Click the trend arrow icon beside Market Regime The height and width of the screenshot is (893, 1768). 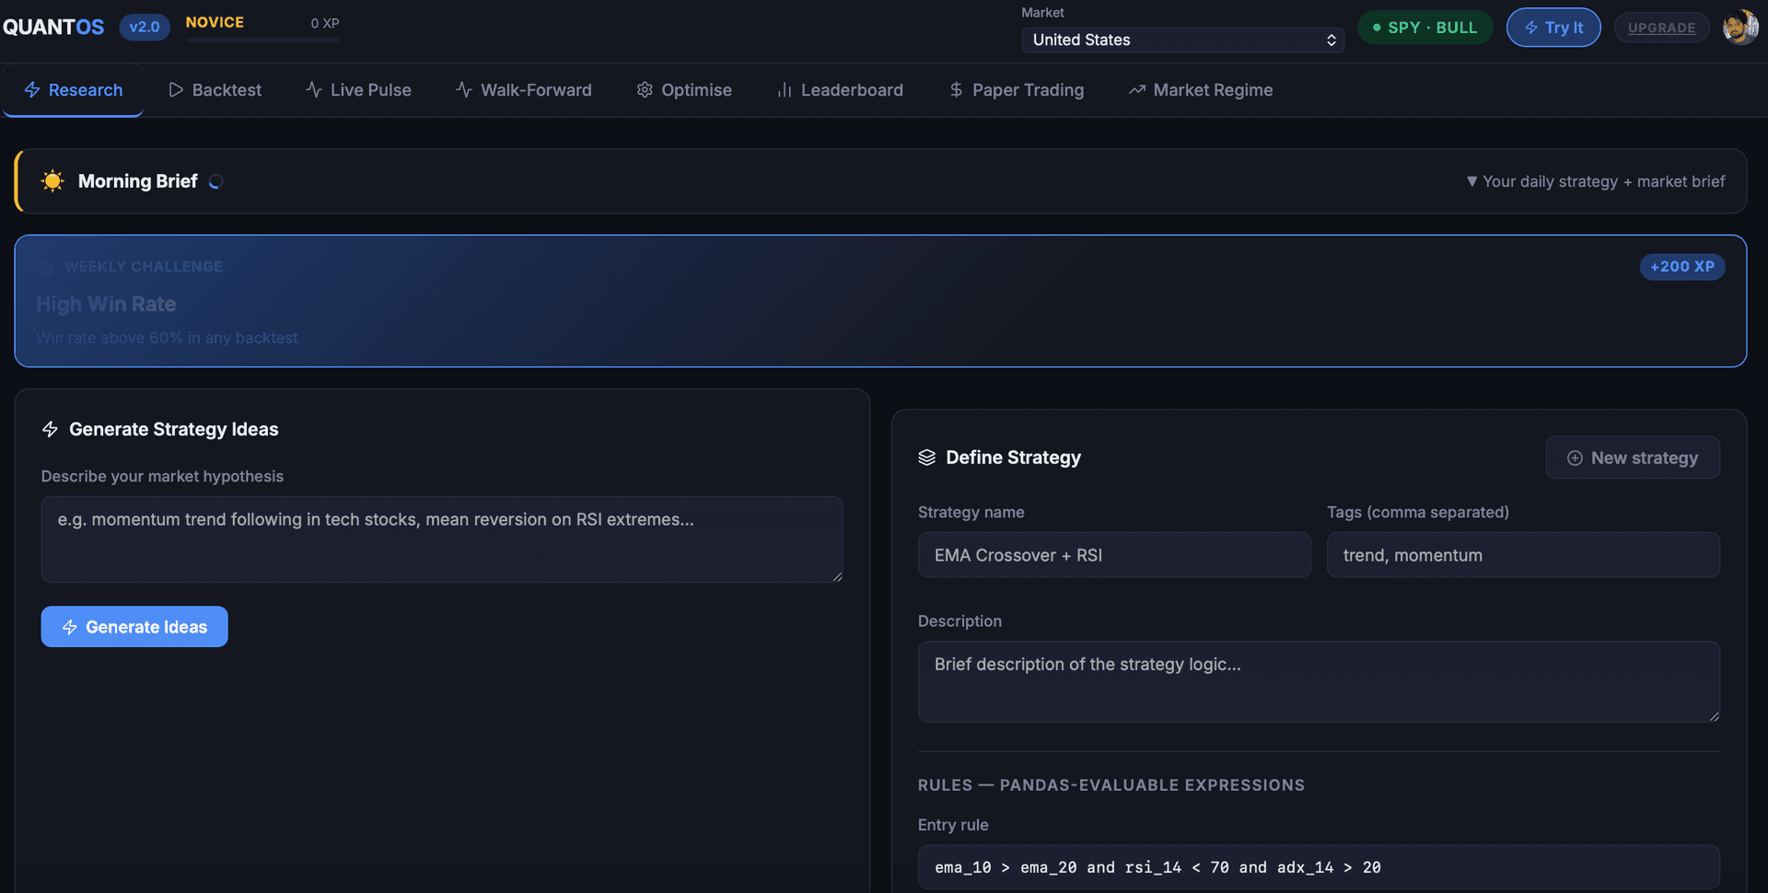1137,90
